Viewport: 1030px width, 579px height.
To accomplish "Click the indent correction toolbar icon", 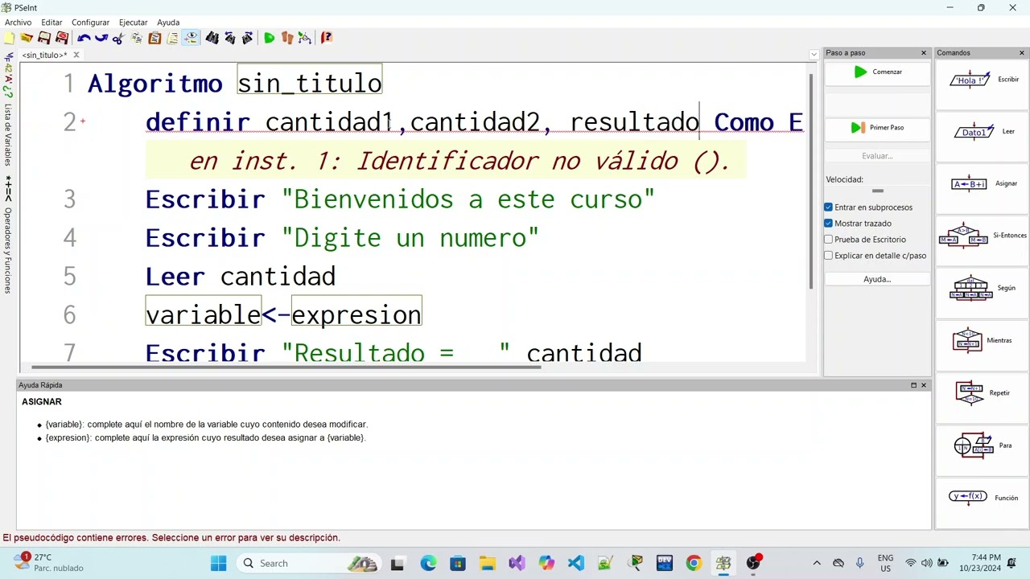I will tap(172, 38).
